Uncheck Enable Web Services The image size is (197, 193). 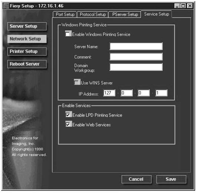[x=68, y=124]
